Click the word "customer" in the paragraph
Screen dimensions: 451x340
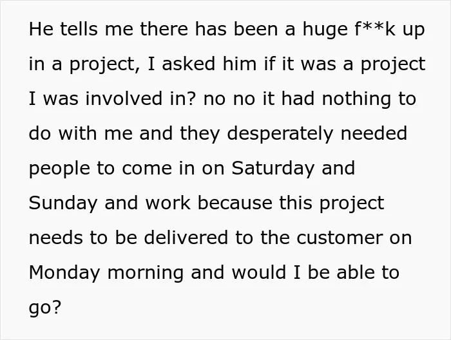coord(340,238)
